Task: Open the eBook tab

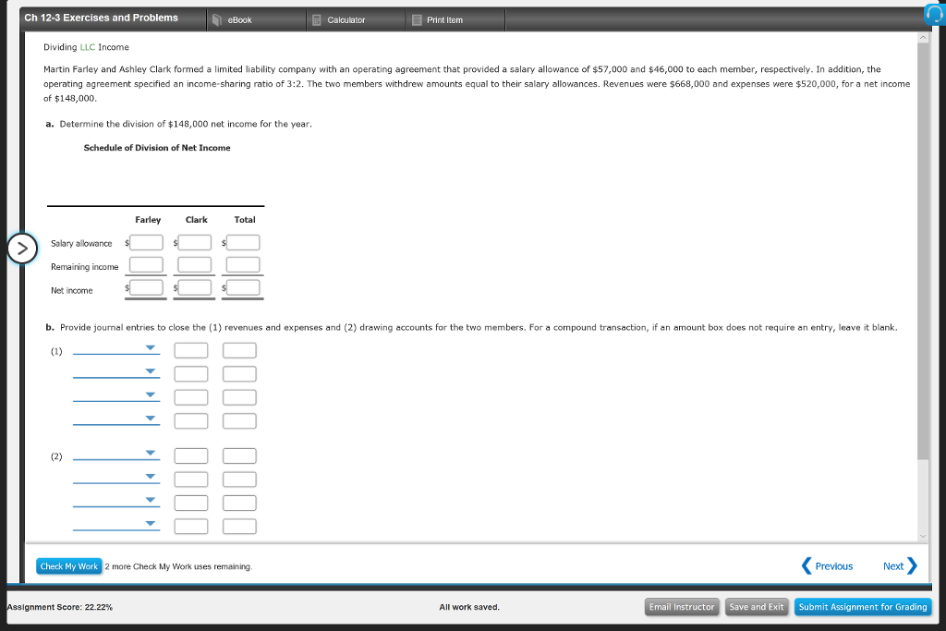Action: click(x=257, y=20)
